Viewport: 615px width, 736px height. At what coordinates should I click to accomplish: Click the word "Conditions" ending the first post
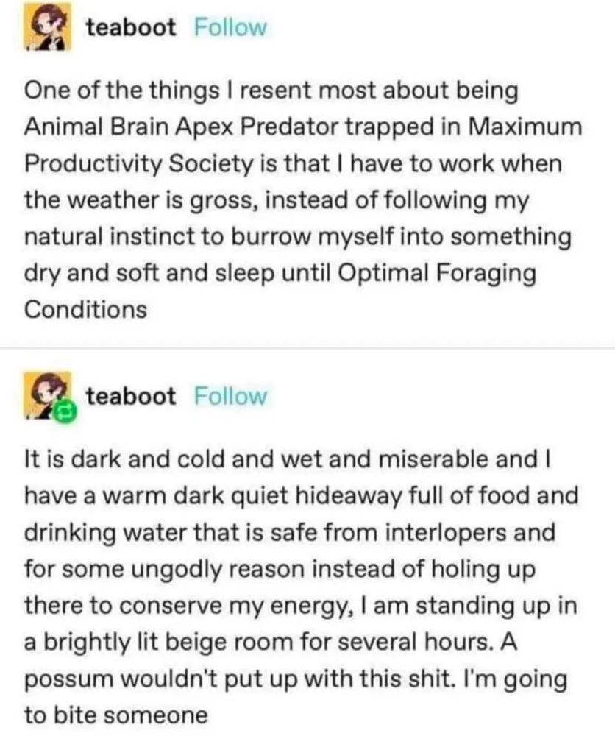pyautogui.click(x=85, y=309)
